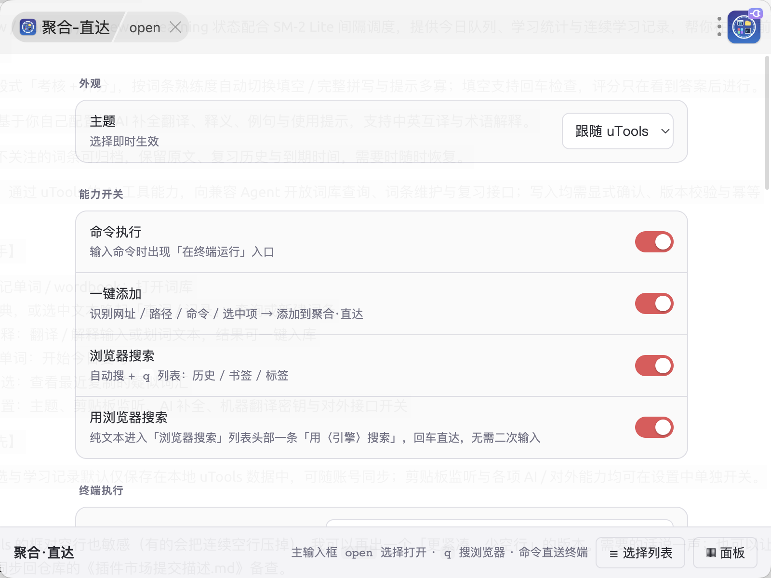The width and height of the screenshot is (771, 578).
Task: Turn off the 用浏览器搜索 switch
Action: click(654, 427)
